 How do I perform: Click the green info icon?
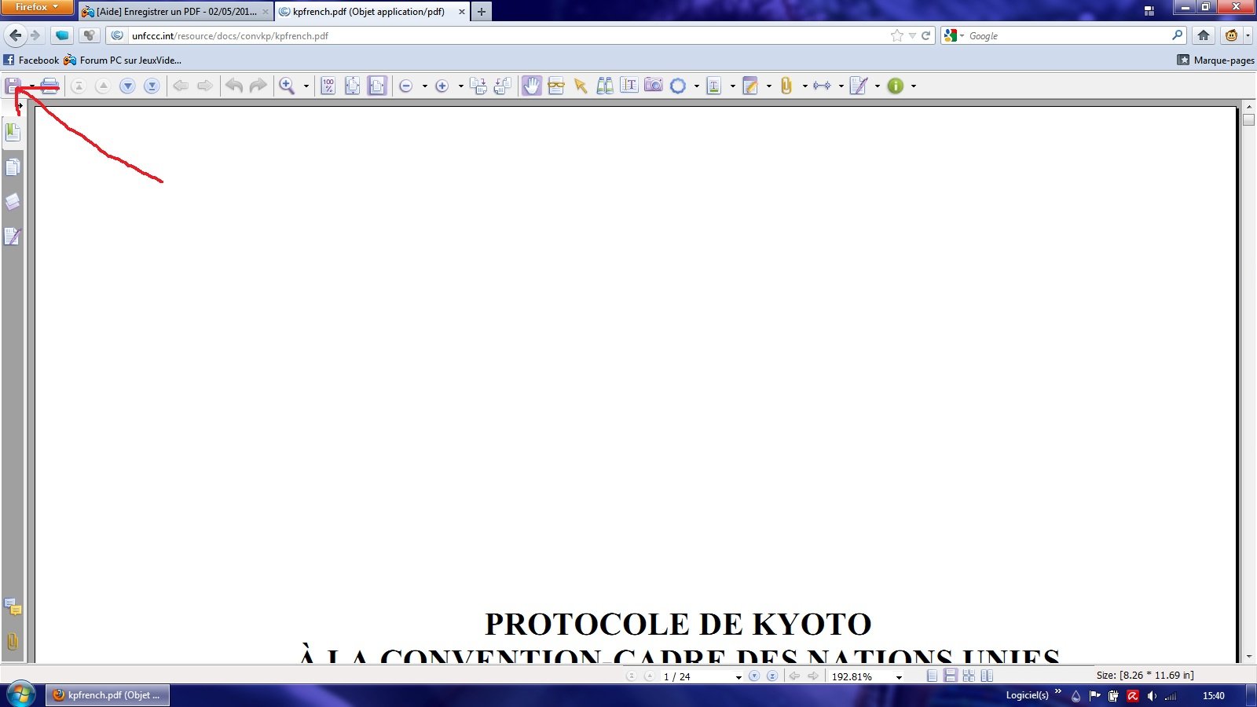896,86
